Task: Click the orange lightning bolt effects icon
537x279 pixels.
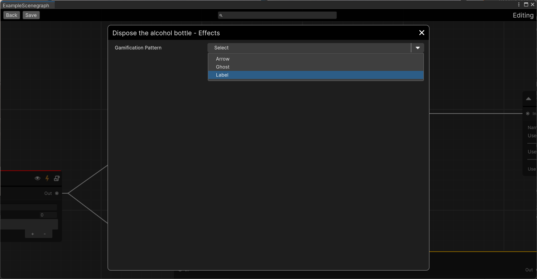Action: [47, 178]
